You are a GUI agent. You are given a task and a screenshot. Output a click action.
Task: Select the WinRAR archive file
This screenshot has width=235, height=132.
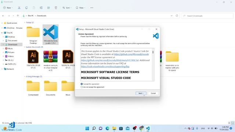point(51,60)
